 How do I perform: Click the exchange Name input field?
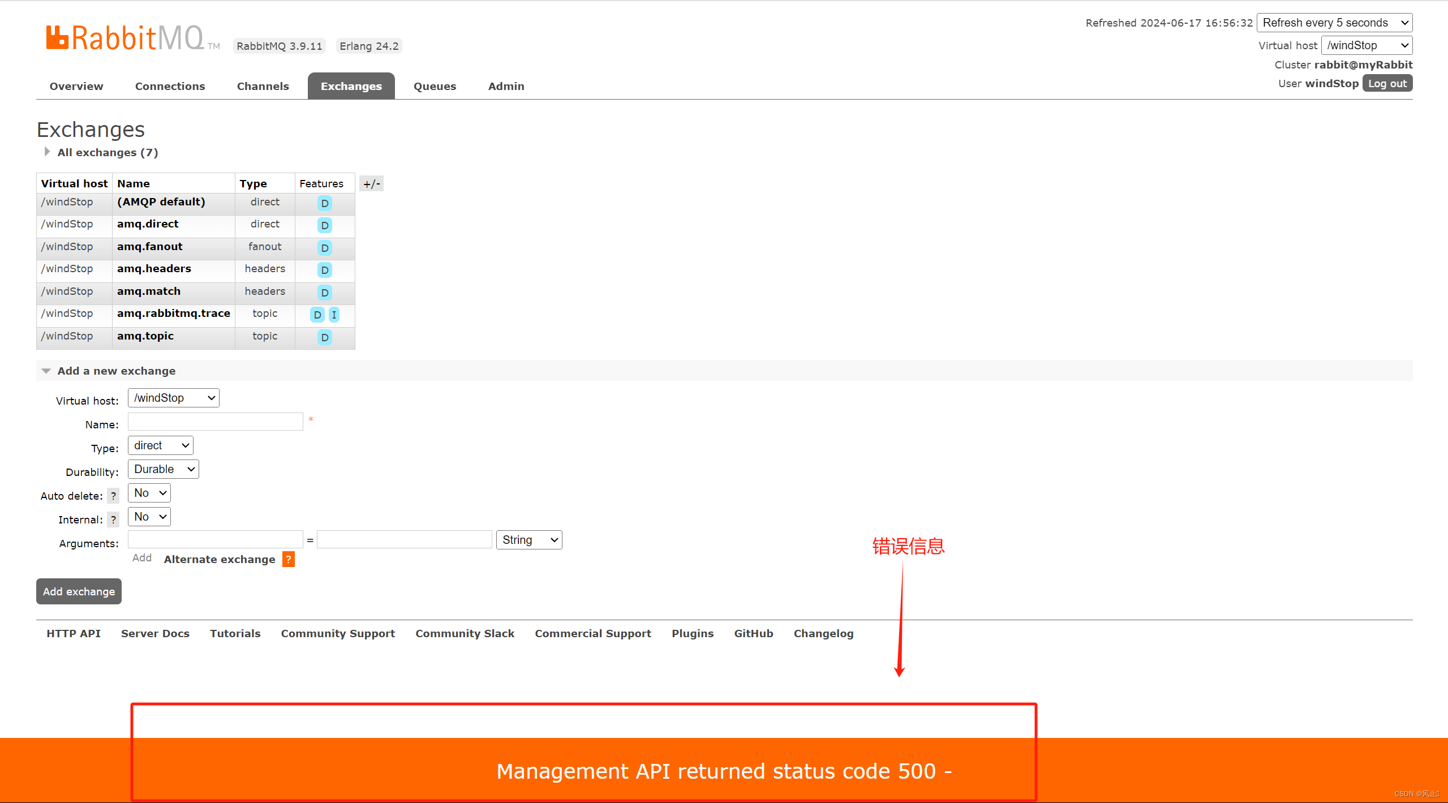215,422
